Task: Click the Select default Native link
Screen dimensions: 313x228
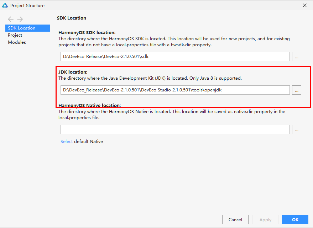Action: tap(67, 142)
